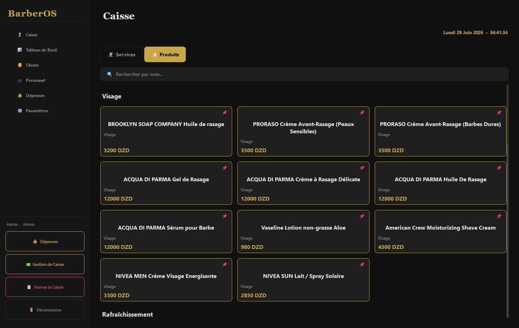The height and width of the screenshot is (328, 519).
Task: Pin ACQUA DI PARMA Huile De Rasage
Action: pyautogui.click(x=499, y=168)
